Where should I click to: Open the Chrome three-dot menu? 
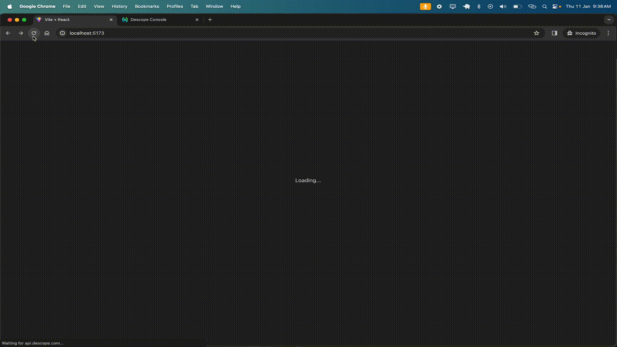point(608,33)
